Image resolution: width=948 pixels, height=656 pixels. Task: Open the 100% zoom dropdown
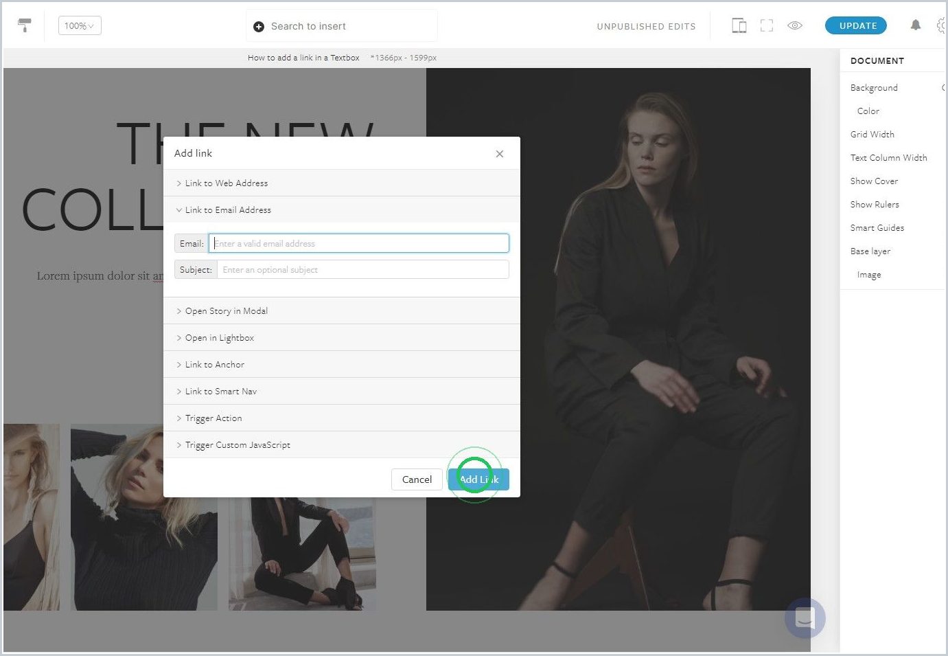tap(80, 26)
